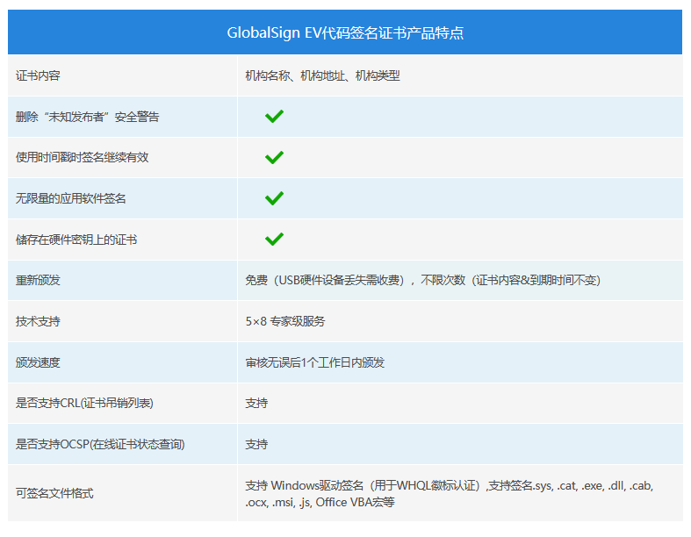Image resolution: width=691 pixels, height=537 pixels.
Task: Select the line .ocx, .msi, .js, Office VBA宏等
Action: click(320, 502)
